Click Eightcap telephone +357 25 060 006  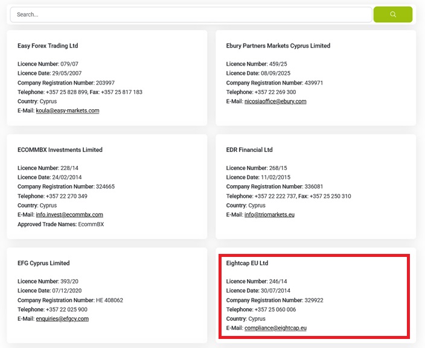[x=275, y=309]
